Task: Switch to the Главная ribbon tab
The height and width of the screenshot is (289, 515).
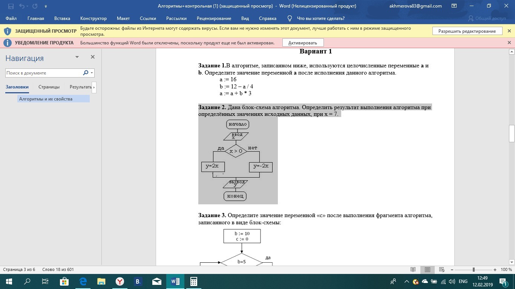Action: tap(36, 18)
